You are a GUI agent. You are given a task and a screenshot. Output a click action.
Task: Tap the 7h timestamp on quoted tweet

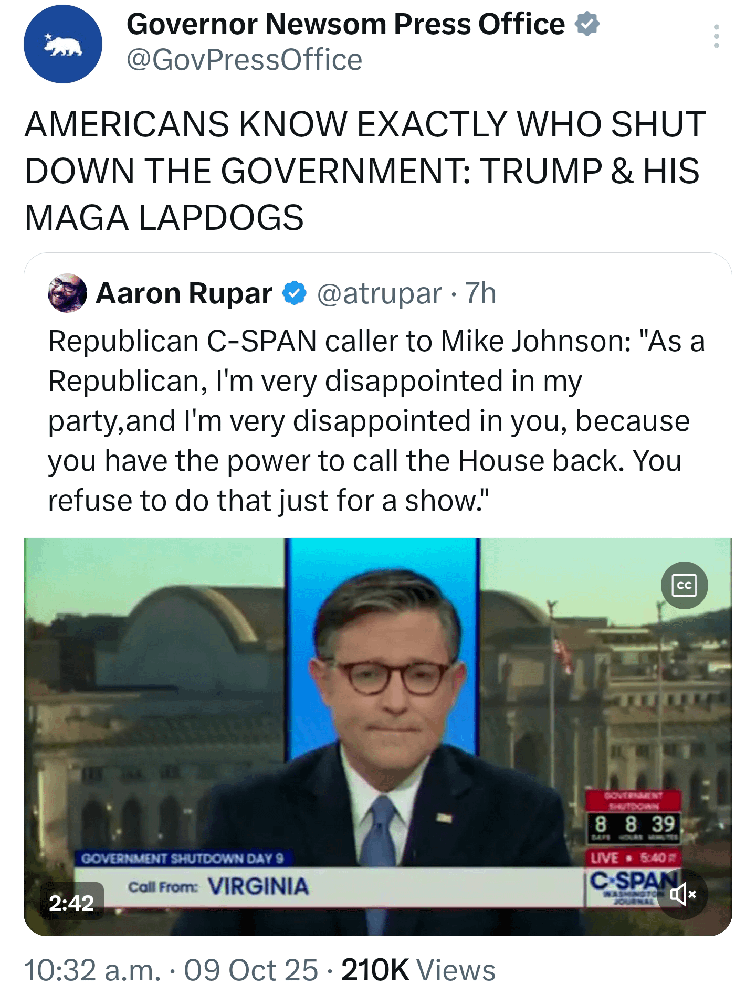[480, 293]
